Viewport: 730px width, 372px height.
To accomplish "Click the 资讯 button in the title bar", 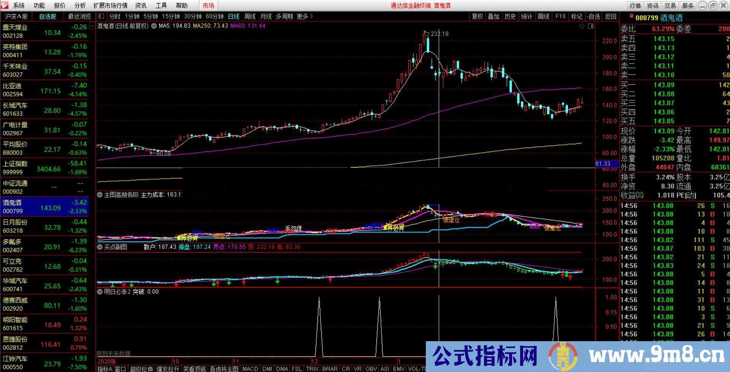I will tap(652, 5).
